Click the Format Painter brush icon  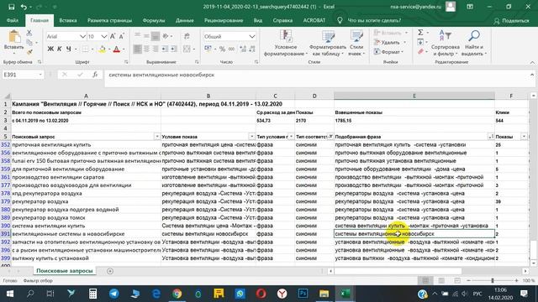29,52
